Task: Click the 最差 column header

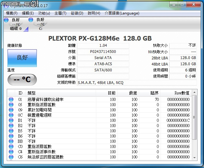Action: pyautogui.click(x=128, y=93)
